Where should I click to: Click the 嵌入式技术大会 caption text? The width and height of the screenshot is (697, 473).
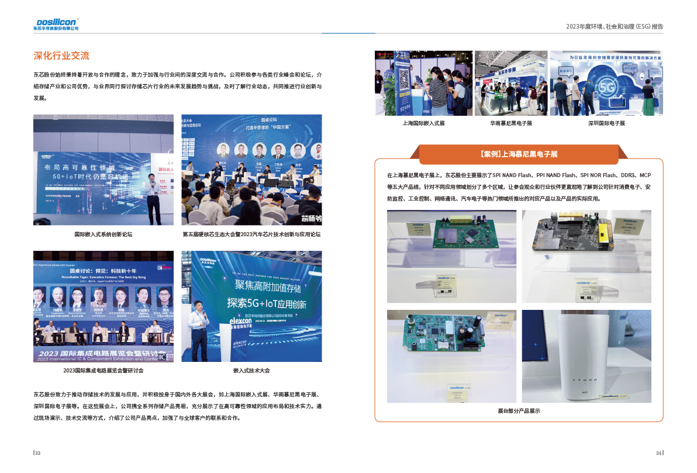(x=251, y=371)
